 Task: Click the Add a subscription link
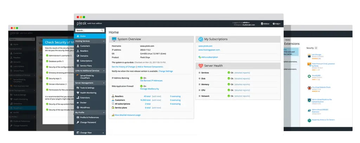[208, 57]
